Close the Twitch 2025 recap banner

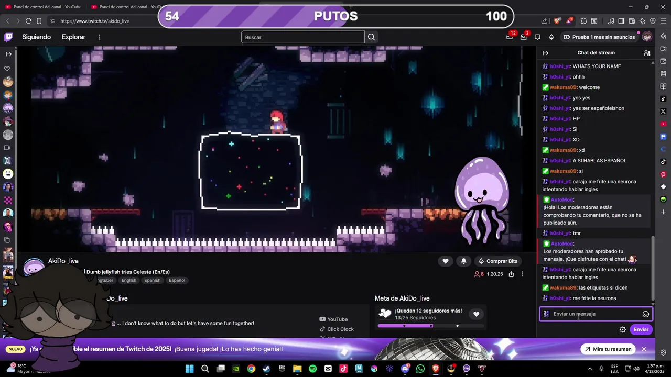pos(644,349)
